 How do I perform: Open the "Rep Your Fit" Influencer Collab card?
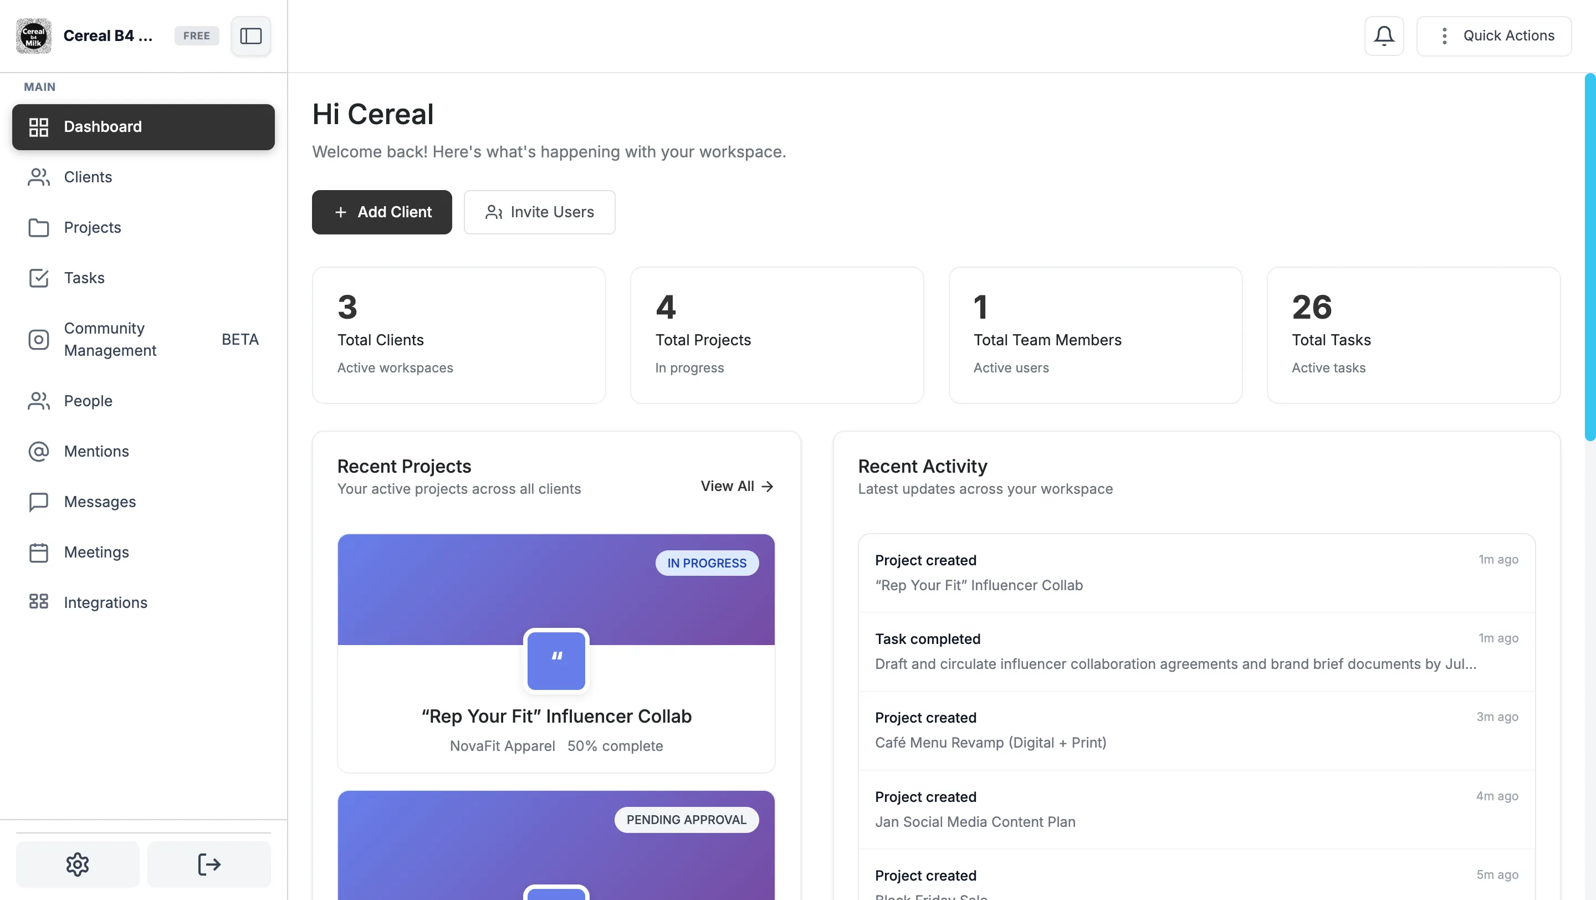556,715
